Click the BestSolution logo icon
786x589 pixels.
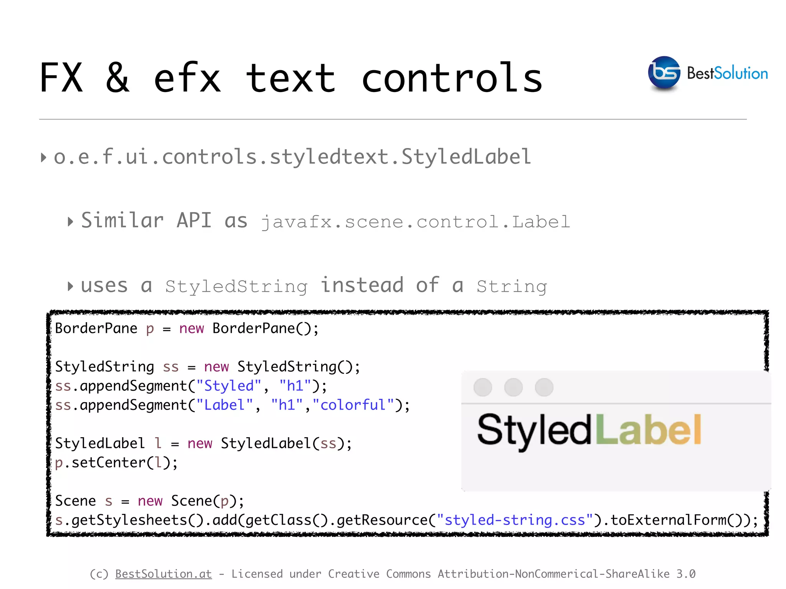(x=664, y=73)
